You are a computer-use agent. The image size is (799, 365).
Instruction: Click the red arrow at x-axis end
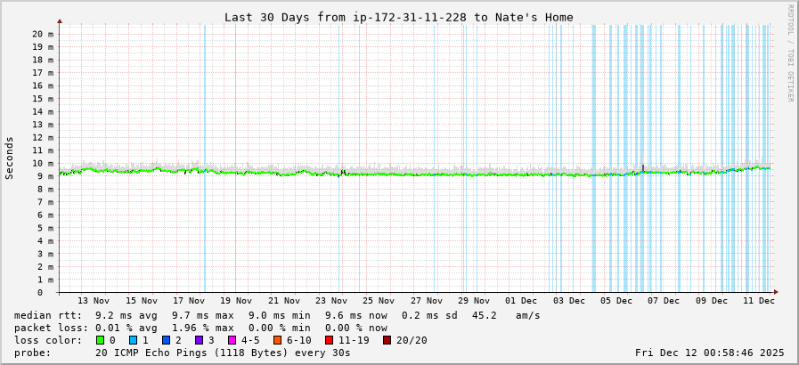click(775, 292)
